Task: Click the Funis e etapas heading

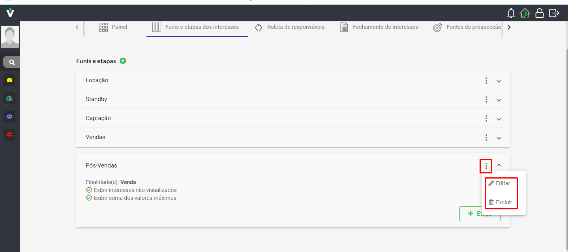Action: click(x=96, y=61)
